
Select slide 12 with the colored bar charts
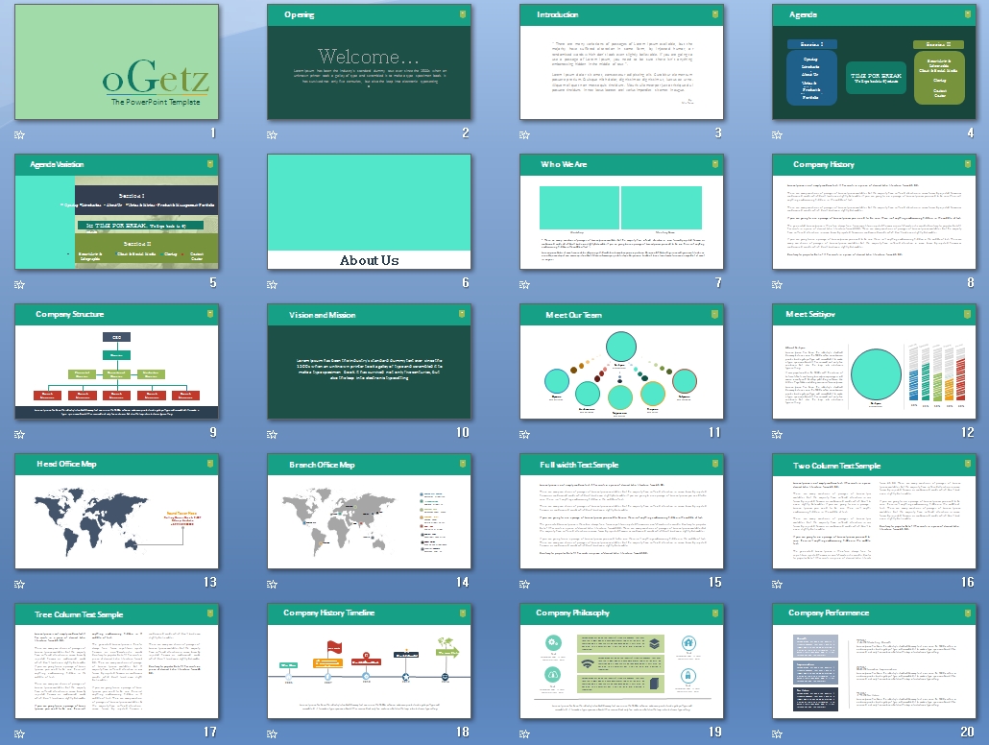[874, 362]
